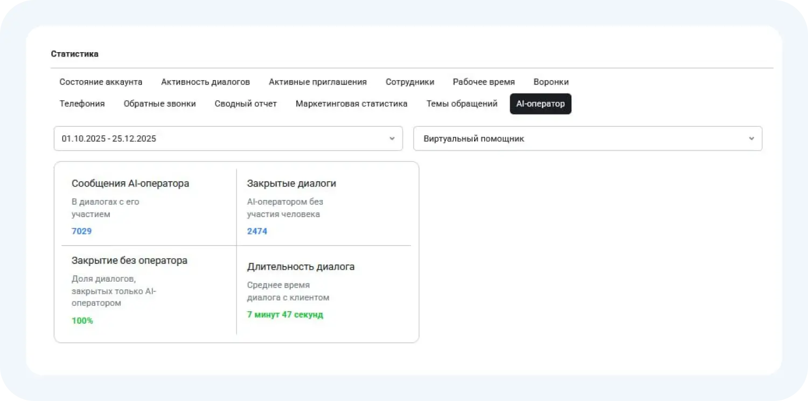Image resolution: width=808 pixels, height=401 pixels.
Task: Click the 7029 AI messages value
Action: 81,231
